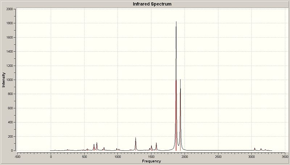This screenshot has width=290, height=165.
Task: Click the 2000 label atop the intensity axis
Action: tap(9, 9)
